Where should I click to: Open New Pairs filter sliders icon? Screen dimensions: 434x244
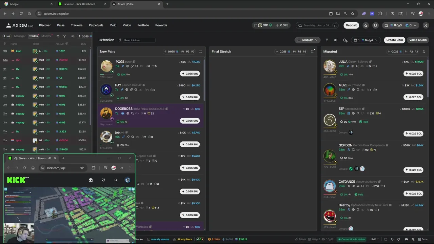click(x=200, y=52)
